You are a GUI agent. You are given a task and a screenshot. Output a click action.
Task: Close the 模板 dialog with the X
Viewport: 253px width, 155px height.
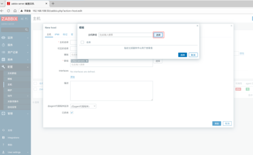point(197,26)
